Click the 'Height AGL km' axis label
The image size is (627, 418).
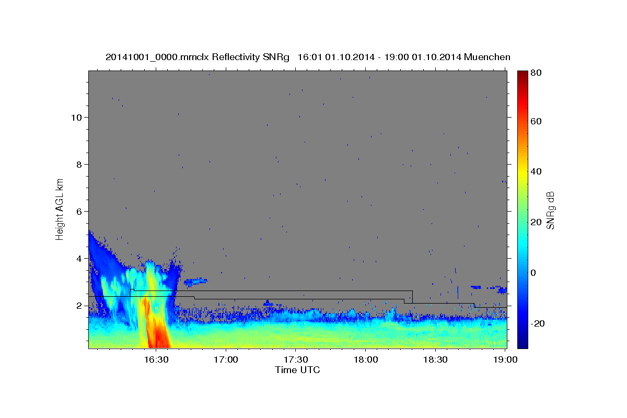coord(60,209)
